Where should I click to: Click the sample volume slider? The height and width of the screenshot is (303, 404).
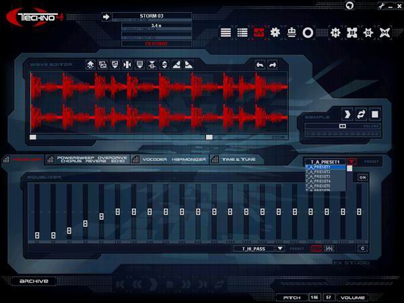point(342,125)
